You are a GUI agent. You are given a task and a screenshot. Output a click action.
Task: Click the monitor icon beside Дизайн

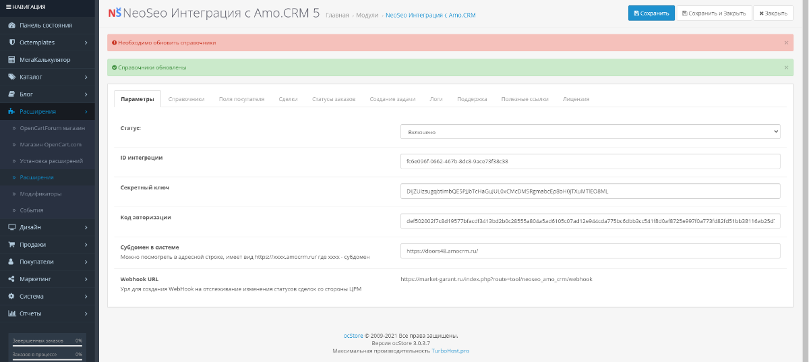point(11,227)
